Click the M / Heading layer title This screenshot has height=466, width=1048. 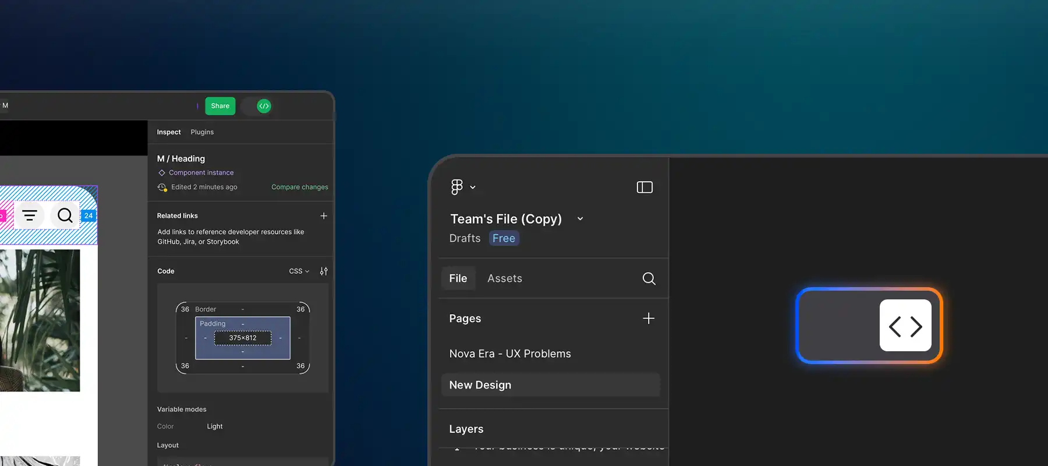(181, 158)
